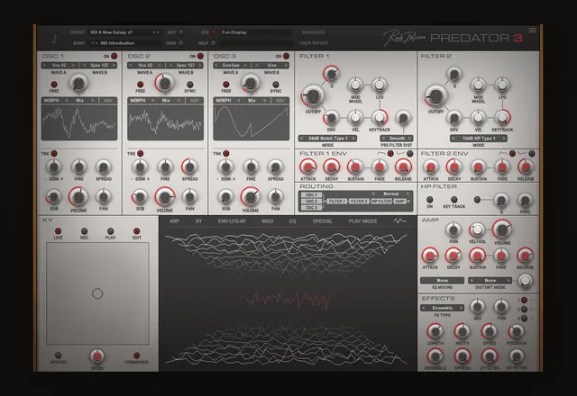Click OSC 1 ADV button
Image resolution: width=577 pixels, height=396 pixels.
[x=108, y=100]
